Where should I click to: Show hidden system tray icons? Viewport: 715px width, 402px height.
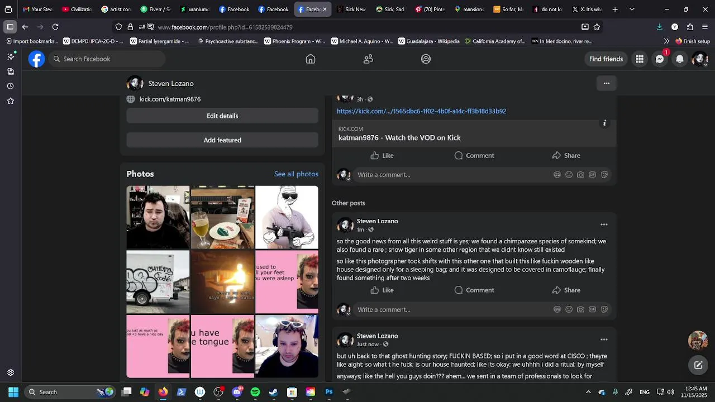(588, 392)
